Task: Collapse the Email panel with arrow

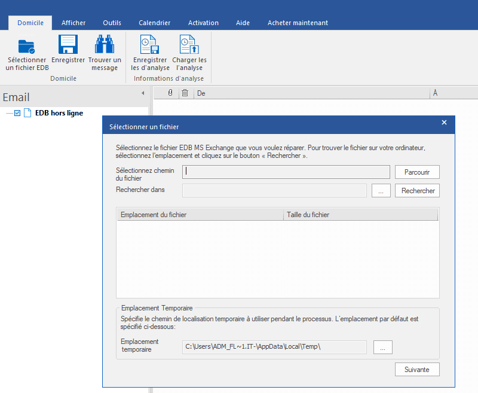Action: 143,93
